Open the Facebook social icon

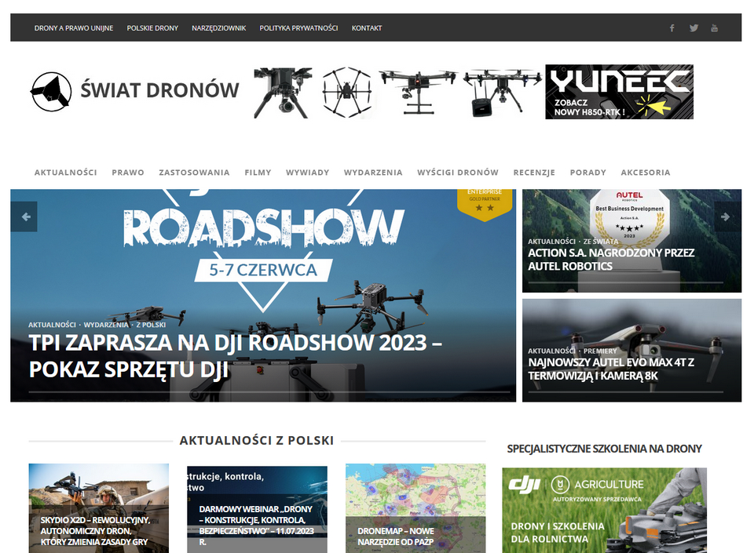[672, 27]
